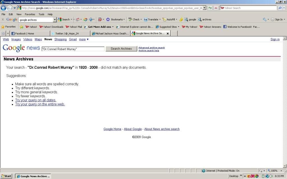This screenshot has height=179, width=287.
Task: Expand the tab list dropdown arrow
Action: 8,34
